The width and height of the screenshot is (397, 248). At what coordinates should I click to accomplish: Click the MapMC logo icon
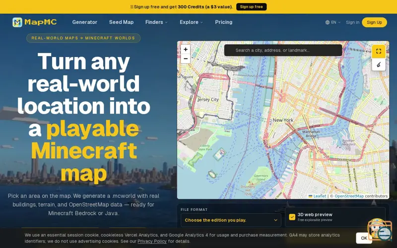click(17, 22)
